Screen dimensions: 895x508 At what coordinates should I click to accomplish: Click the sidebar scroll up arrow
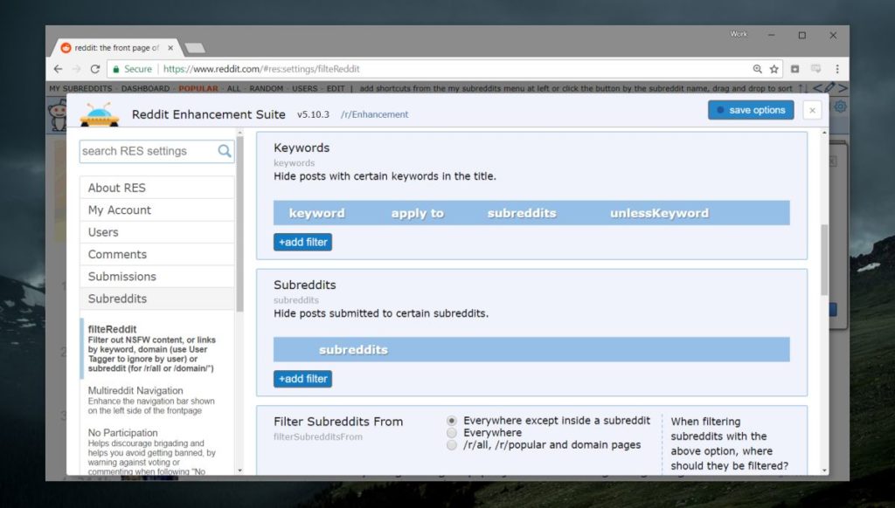pyautogui.click(x=239, y=133)
